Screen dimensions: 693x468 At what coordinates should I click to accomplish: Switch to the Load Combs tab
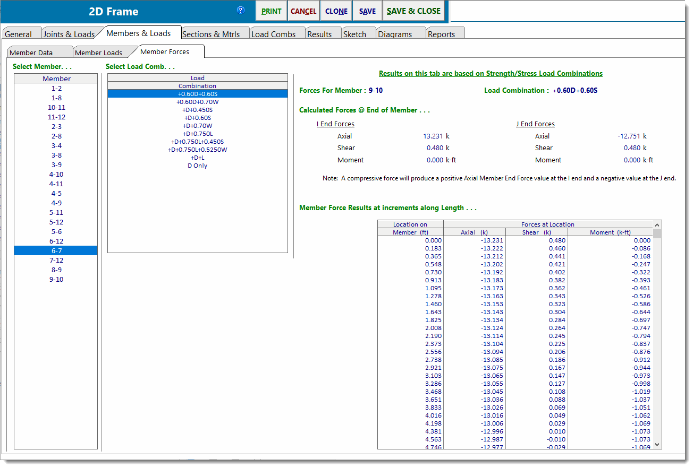[273, 34]
